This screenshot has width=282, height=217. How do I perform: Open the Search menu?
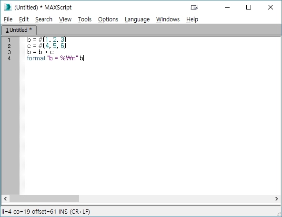coord(44,19)
